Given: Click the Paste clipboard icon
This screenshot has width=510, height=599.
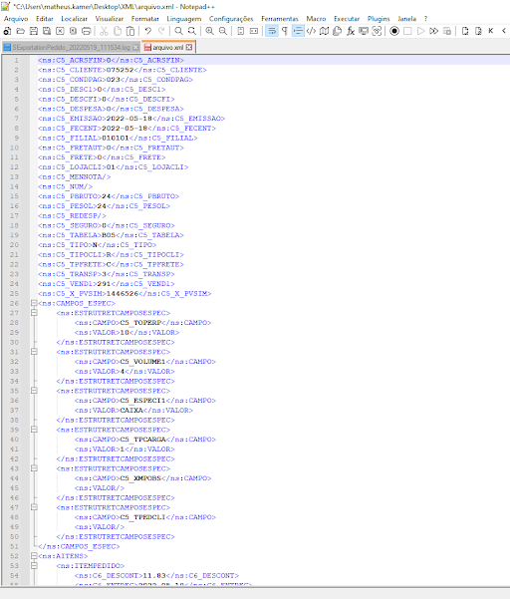Looking at the screenshot, I should [x=130, y=31].
